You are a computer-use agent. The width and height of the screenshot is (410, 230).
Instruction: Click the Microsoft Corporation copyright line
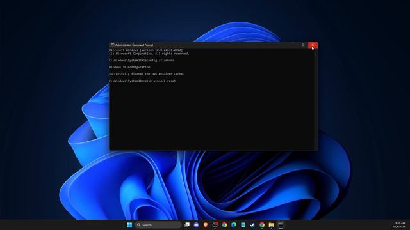point(149,54)
